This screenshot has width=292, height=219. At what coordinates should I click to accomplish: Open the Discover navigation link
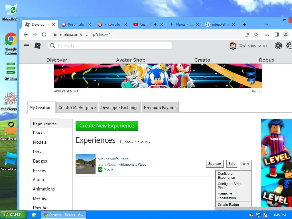(x=57, y=60)
